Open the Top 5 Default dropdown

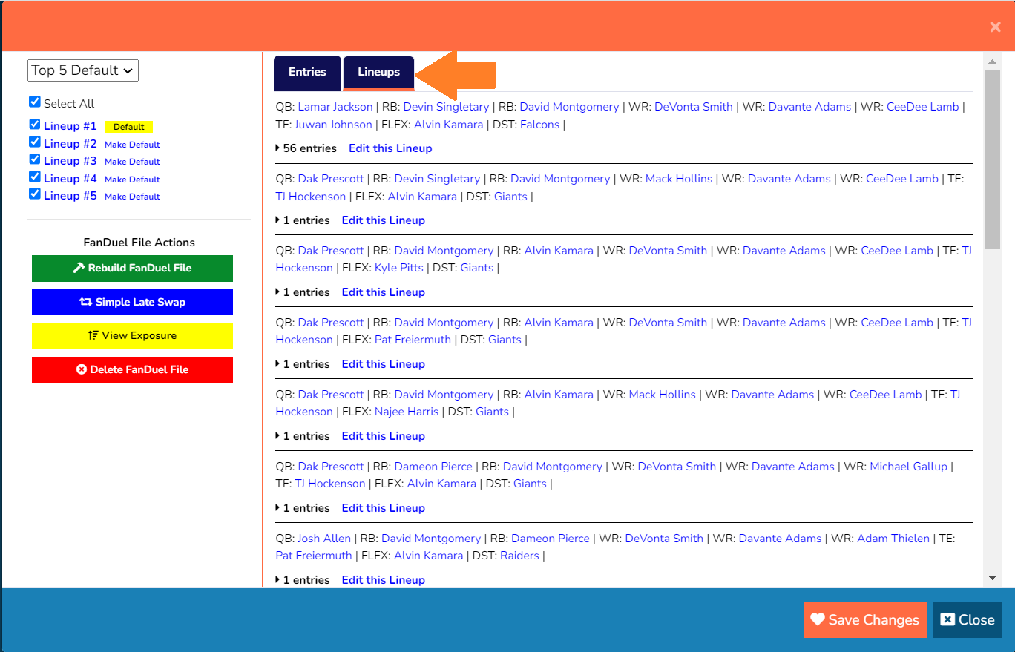82,70
